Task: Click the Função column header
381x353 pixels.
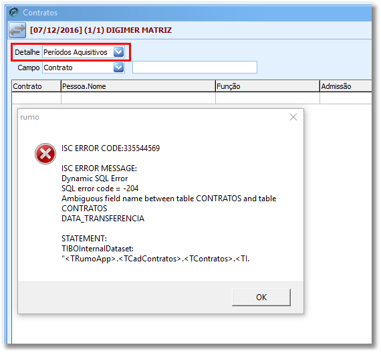Action: tap(267, 86)
